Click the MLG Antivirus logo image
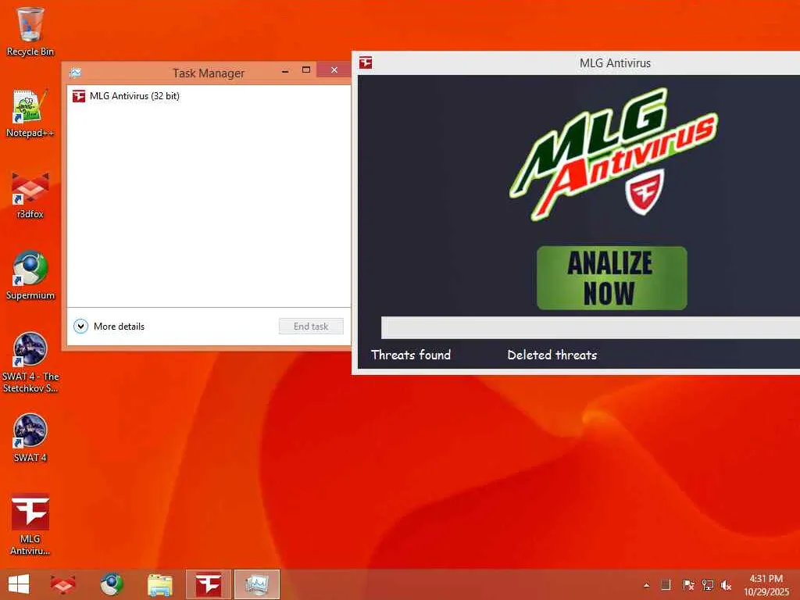The height and width of the screenshot is (600, 800). [614, 154]
